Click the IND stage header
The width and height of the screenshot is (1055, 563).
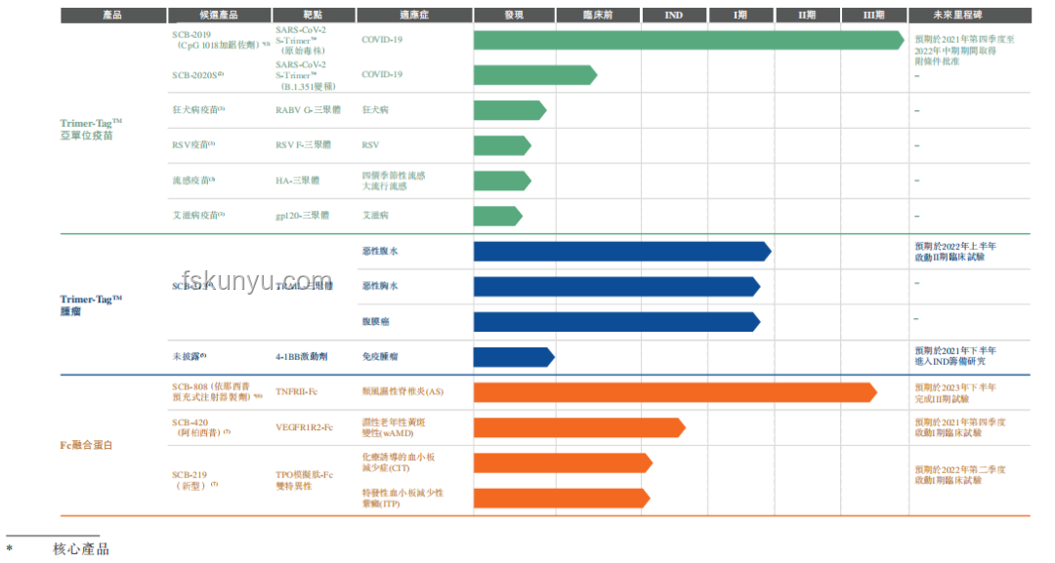[x=674, y=15]
